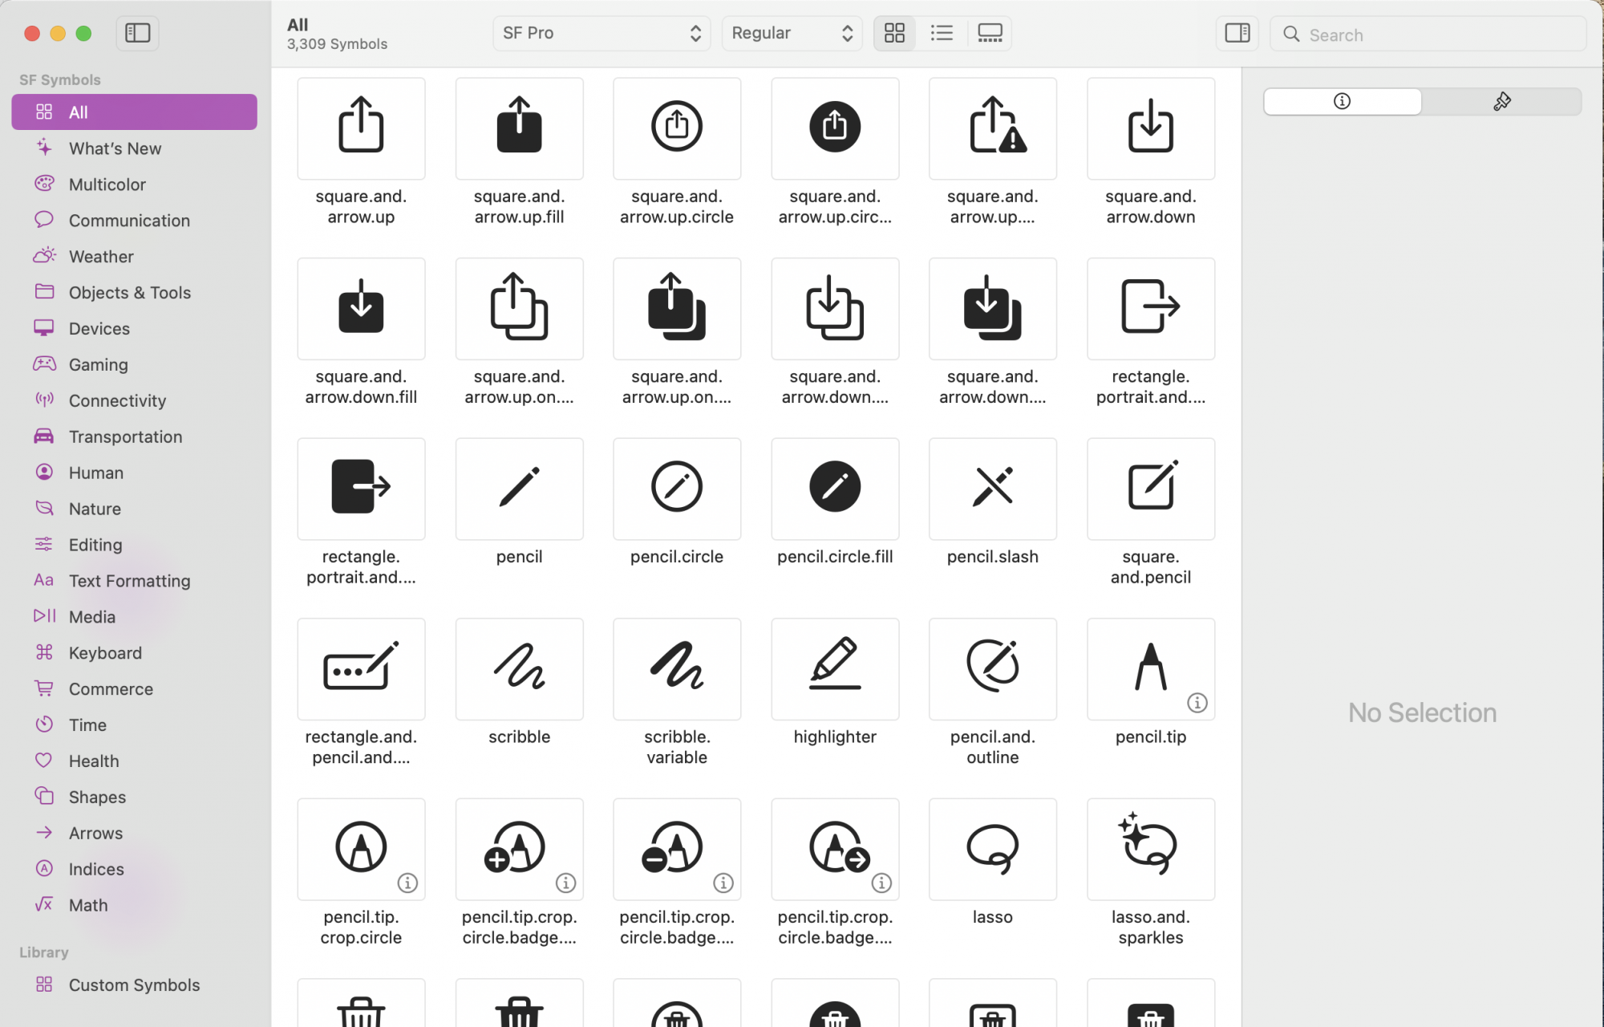Open the Weather category
1604x1027 pixels.
[x=134, y=257]
